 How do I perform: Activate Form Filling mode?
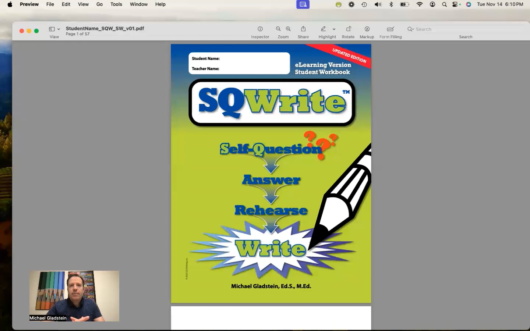tap(390, 29)
